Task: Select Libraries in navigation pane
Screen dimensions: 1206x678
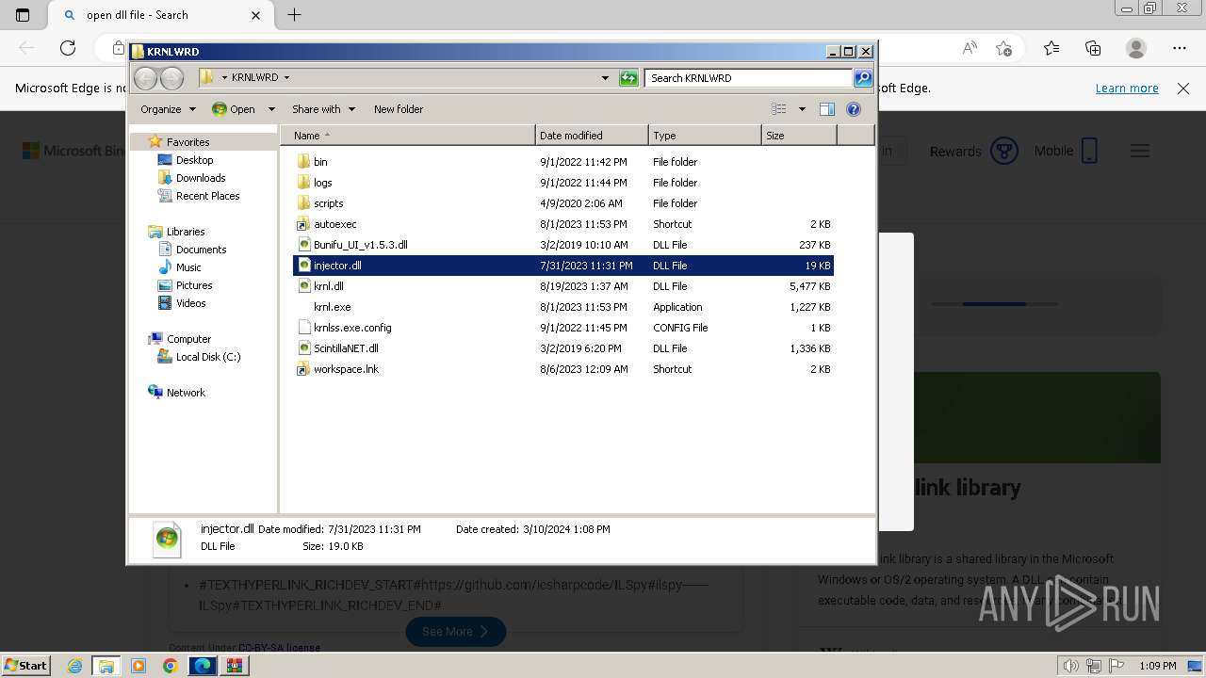Action: coord(186,232)
